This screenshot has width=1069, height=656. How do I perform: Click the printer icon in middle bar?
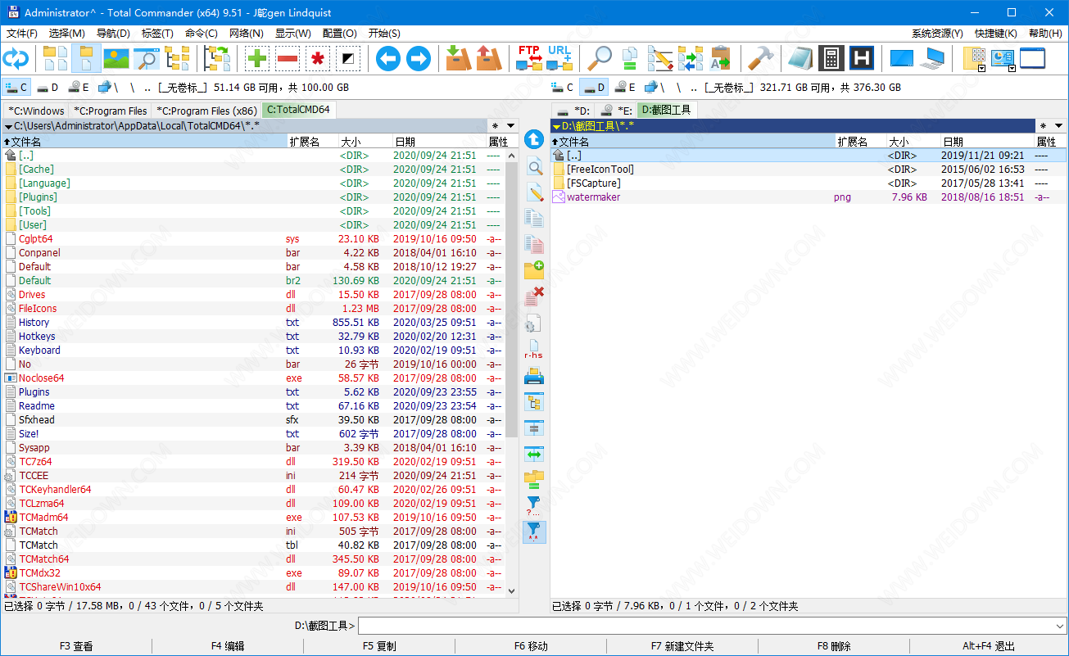[534, 376]
